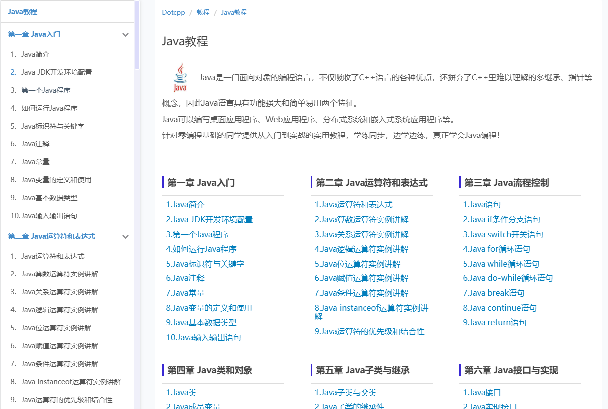Image resolution: width=608 pixels, height=409 pixels.
Task: Open main link 3.第一个Java程序
Action: click(x=197, y=235)
